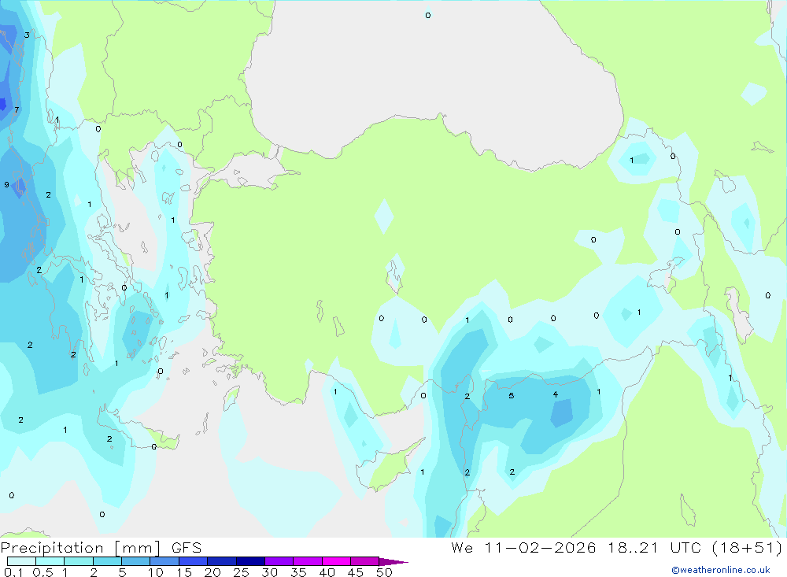This screenshot has height=577, width=787.
Task: Click the '0.5' legend scale label
Action: click(42, 572)
